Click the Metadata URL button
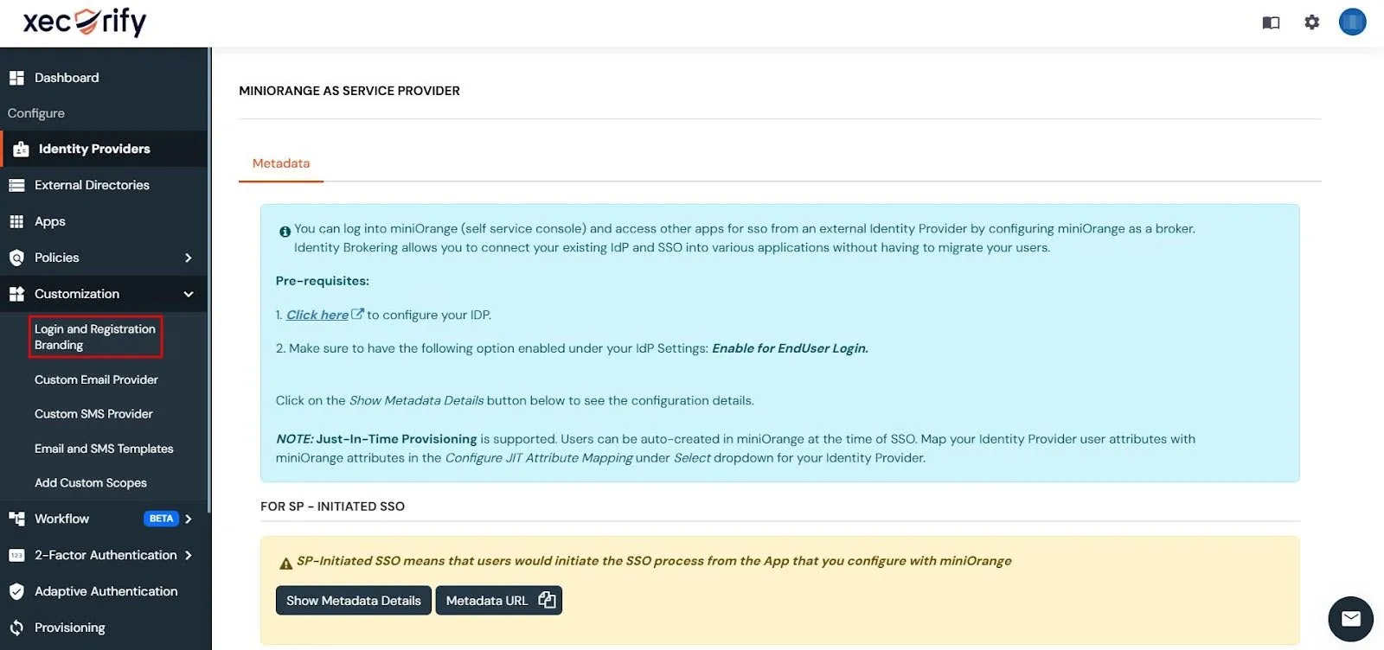The image size is (1384, 650). tap(499, 601)
